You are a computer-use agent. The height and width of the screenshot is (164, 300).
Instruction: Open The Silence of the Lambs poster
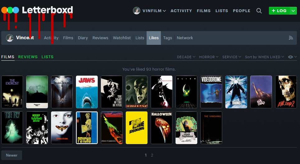62,128
